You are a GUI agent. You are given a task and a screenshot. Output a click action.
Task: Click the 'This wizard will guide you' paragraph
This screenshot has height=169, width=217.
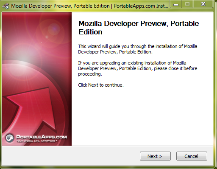click(x=138, y=49)
